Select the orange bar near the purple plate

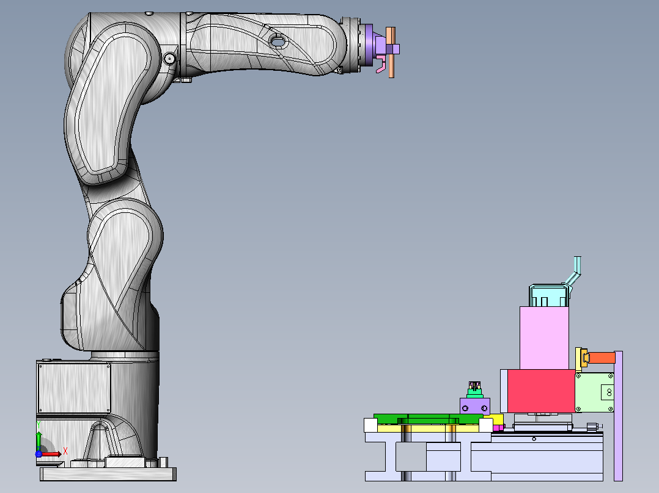pos(602,358)
